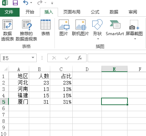Switch to the 数据 tab
Screen dimensions: 146x136
point(114,12)
